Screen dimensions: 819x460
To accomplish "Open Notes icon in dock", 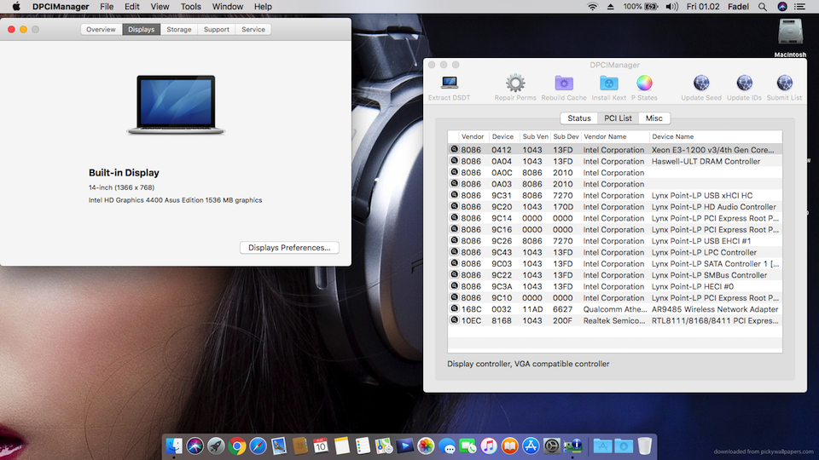I will [x=341, y=446].
